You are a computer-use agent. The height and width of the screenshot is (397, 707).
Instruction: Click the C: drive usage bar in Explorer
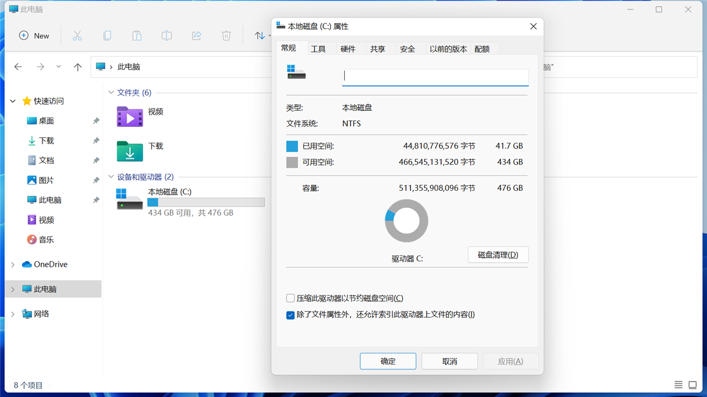[x=206, y=202]
